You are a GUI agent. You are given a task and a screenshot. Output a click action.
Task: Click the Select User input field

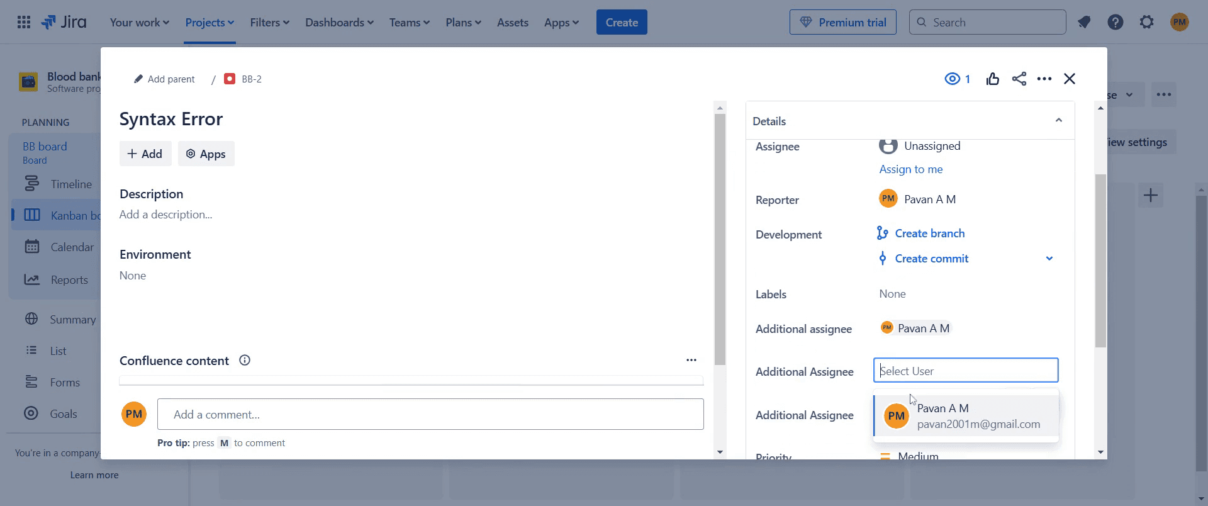(x=966, y=370)
